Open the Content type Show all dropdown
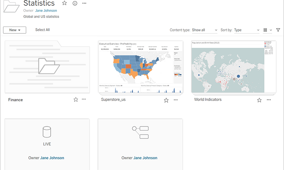Viewport: 284px width, 170px height. pos(205,30)
